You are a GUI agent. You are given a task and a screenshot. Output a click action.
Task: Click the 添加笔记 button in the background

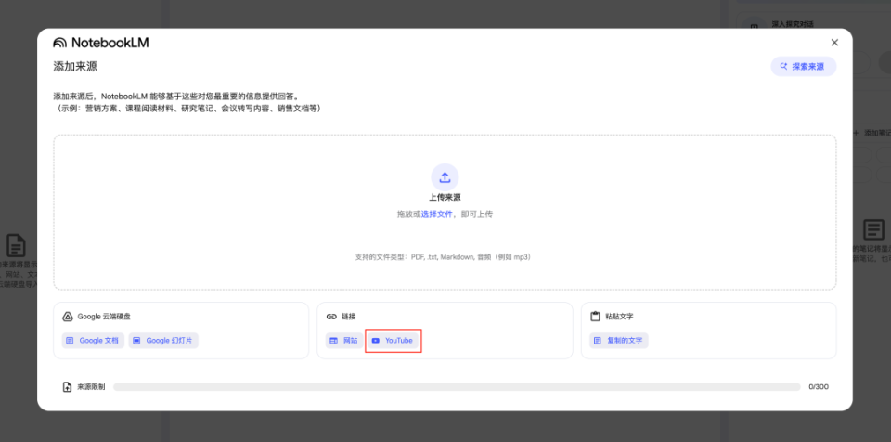click(872, 133)
